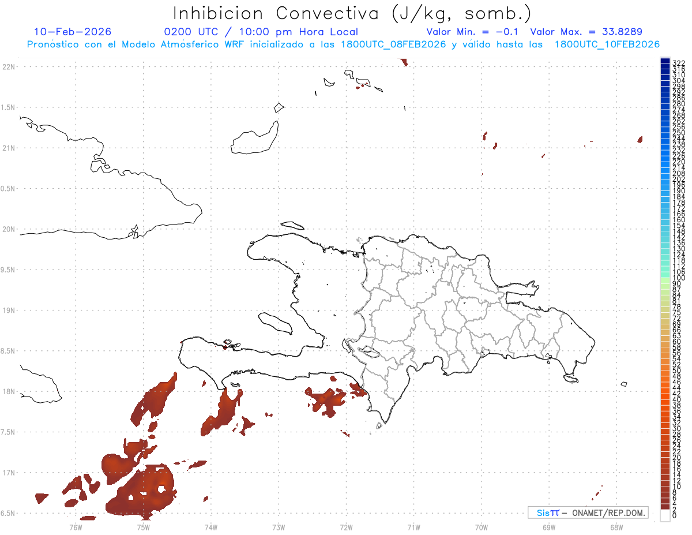This screenshot has height=535, width=692.
Task: Click the '19N' latitude label
Action: (x=9, y=310)
